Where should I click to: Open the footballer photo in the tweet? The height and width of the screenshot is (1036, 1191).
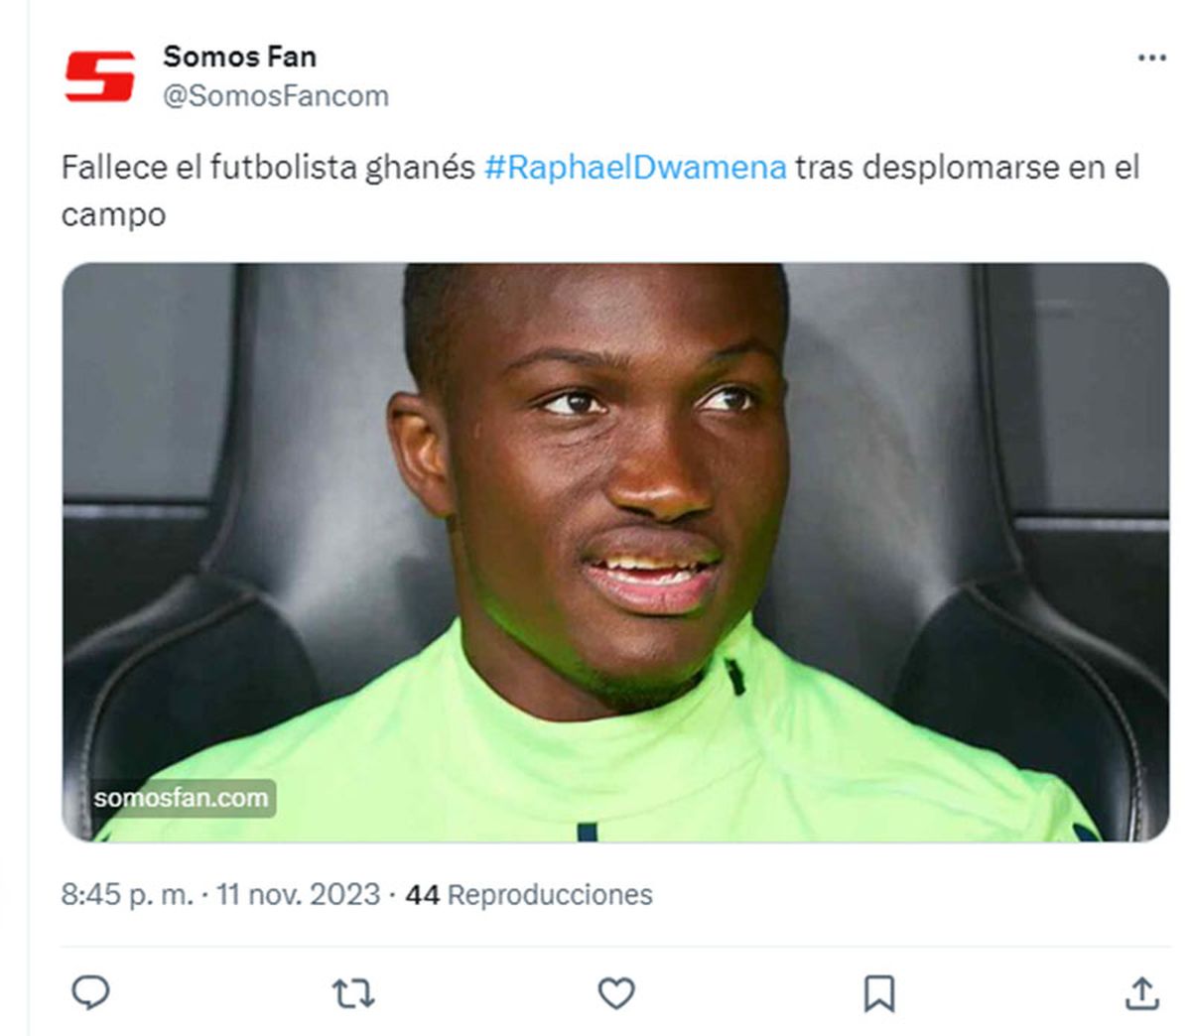pos(615,552)
